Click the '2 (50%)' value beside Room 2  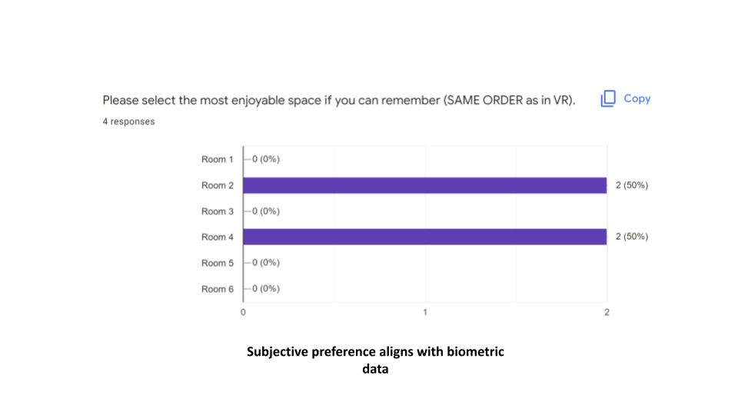[x=632, y=185]
